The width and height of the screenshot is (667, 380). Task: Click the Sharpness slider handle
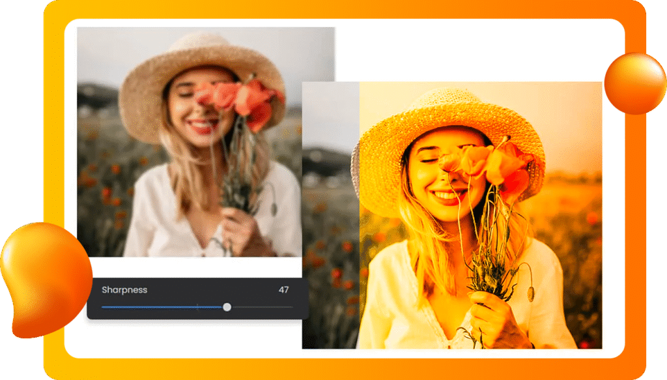[227, 307]
